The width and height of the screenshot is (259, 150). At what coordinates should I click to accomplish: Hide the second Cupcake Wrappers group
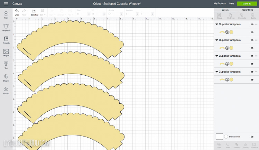252,40
